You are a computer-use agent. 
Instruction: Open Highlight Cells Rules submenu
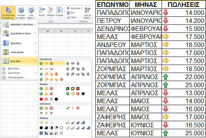pos(20,24)
